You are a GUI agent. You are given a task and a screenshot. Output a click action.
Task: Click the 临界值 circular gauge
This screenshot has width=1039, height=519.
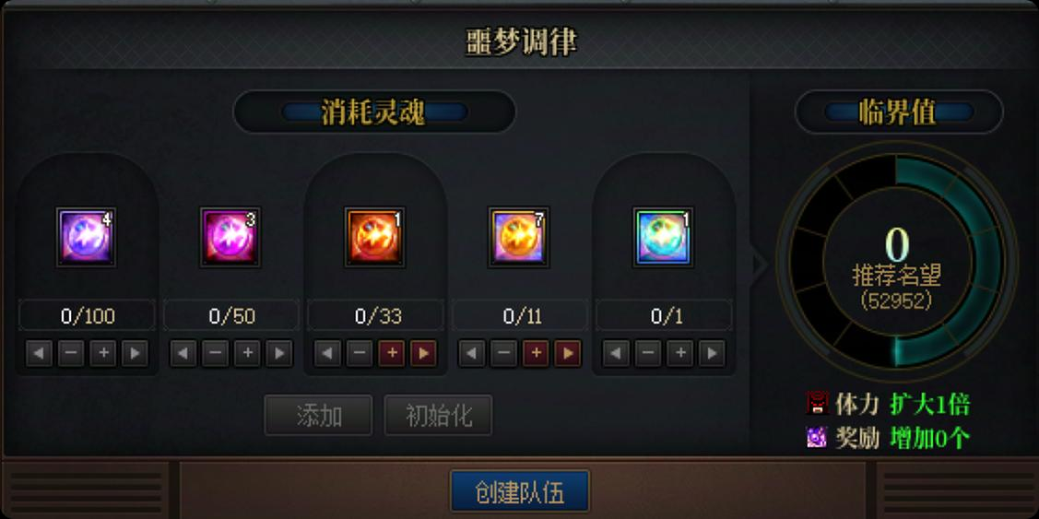pyautogui.click(x=896, y=262)
